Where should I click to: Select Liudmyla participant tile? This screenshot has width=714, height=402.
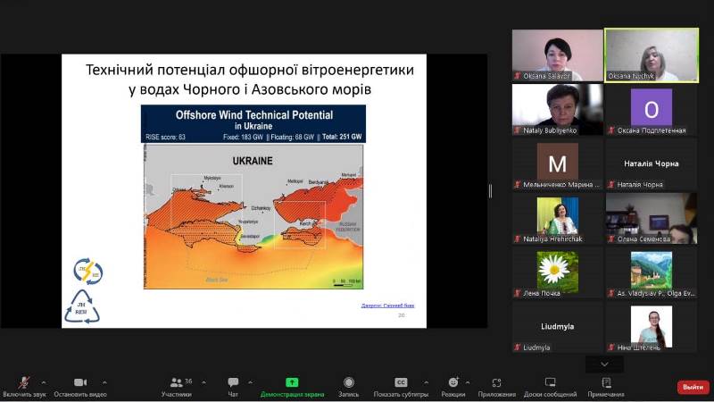pos(557,327)
